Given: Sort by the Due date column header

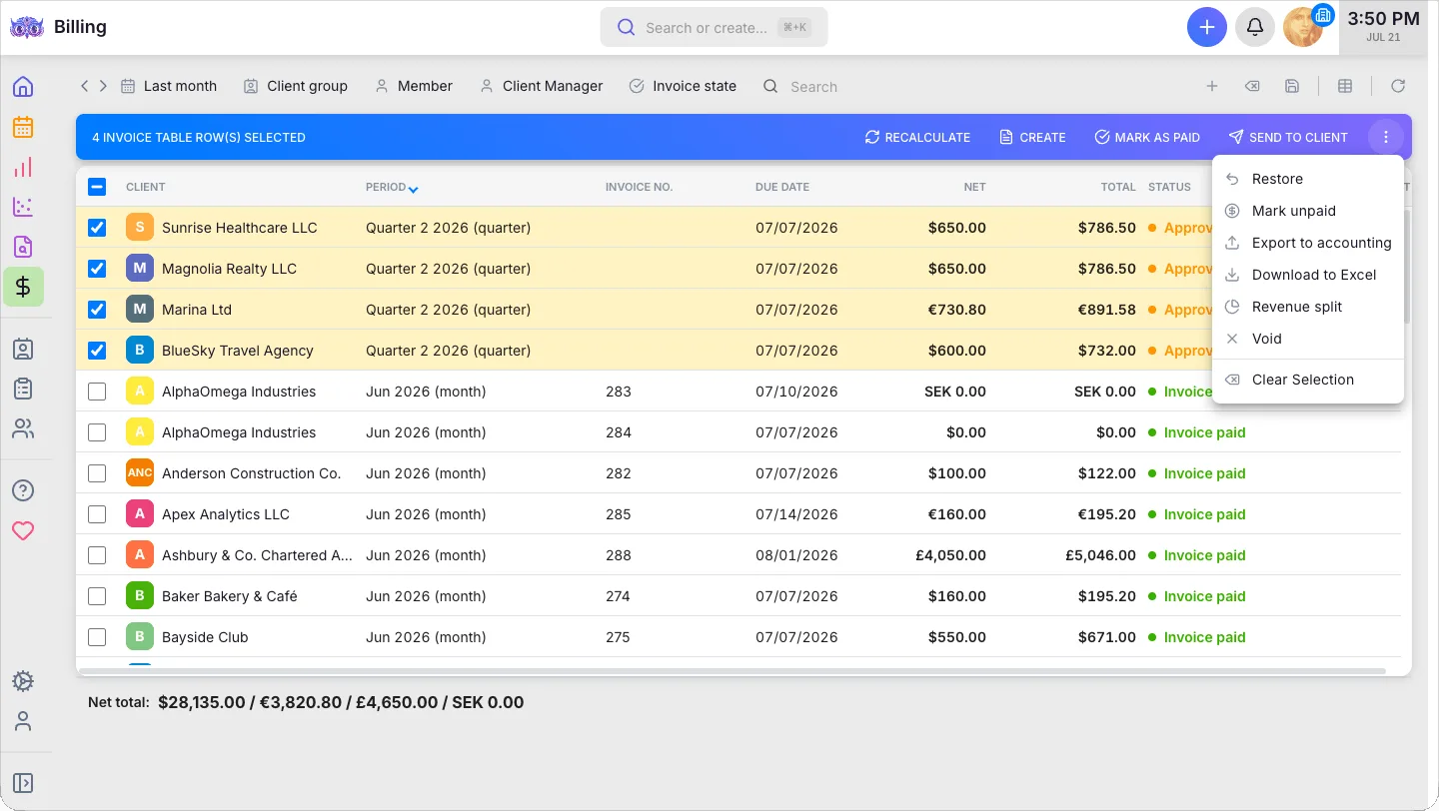Looking at the screenshot, I should click(x=782, y=187).
